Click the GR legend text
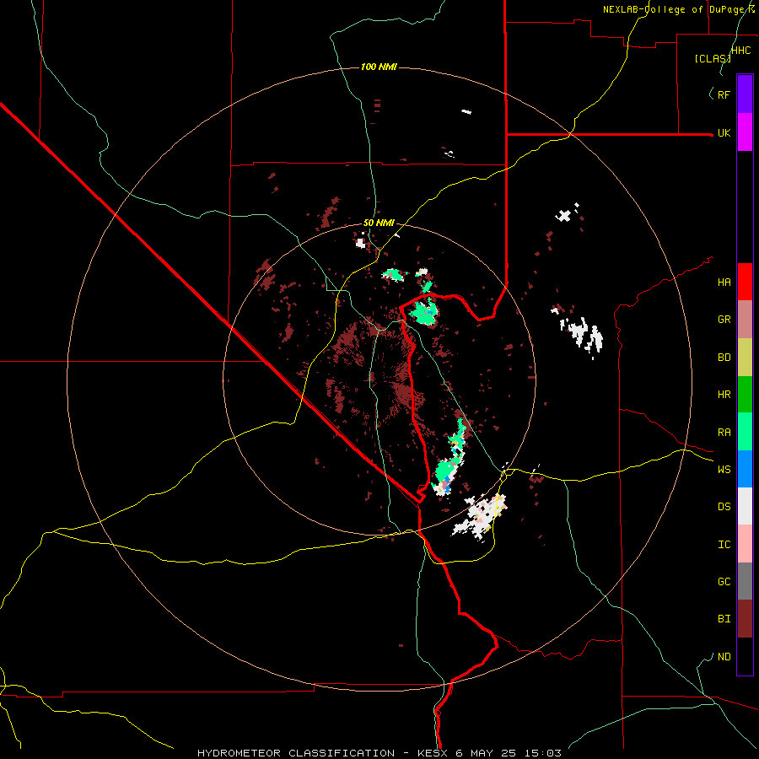Screen dimensions: 759x759 (724, 320)
